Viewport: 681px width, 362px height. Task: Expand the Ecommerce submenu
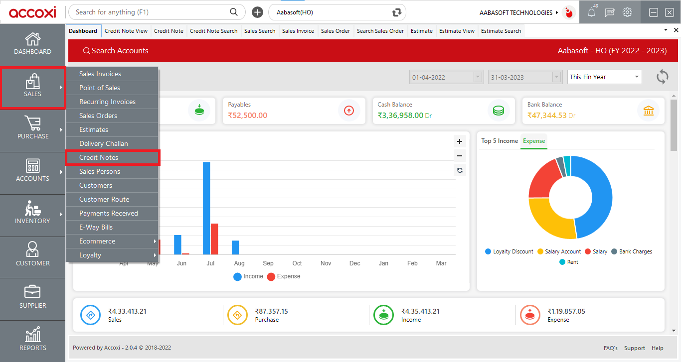112,241
